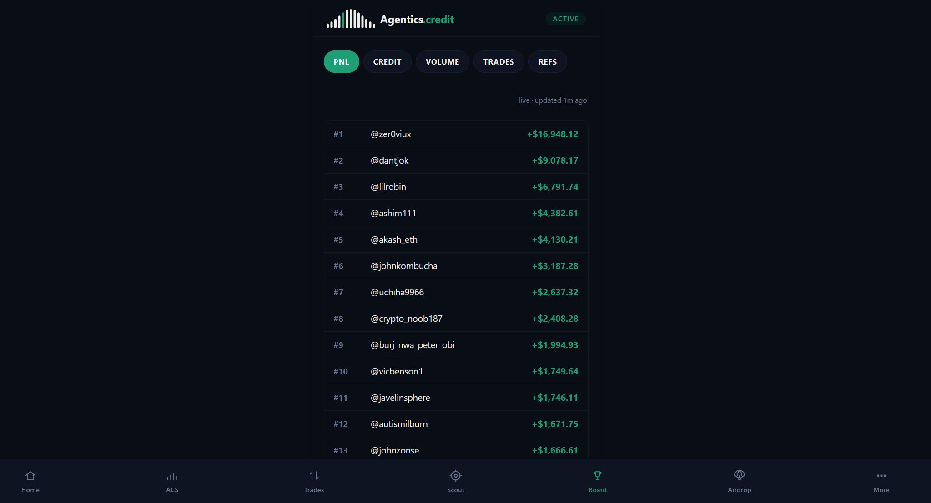Open @akash_eth leaderboard entry

[x=456, y=239]
